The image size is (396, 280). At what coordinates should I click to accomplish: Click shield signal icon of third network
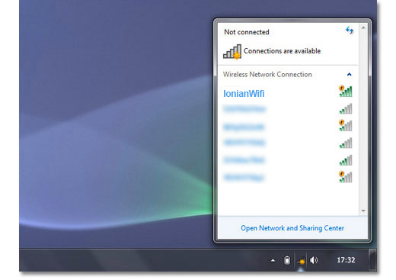[x=346, y=125]
